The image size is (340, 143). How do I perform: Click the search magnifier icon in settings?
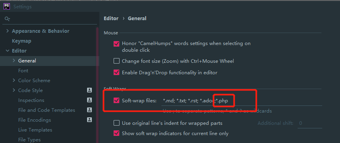point(7,19)
